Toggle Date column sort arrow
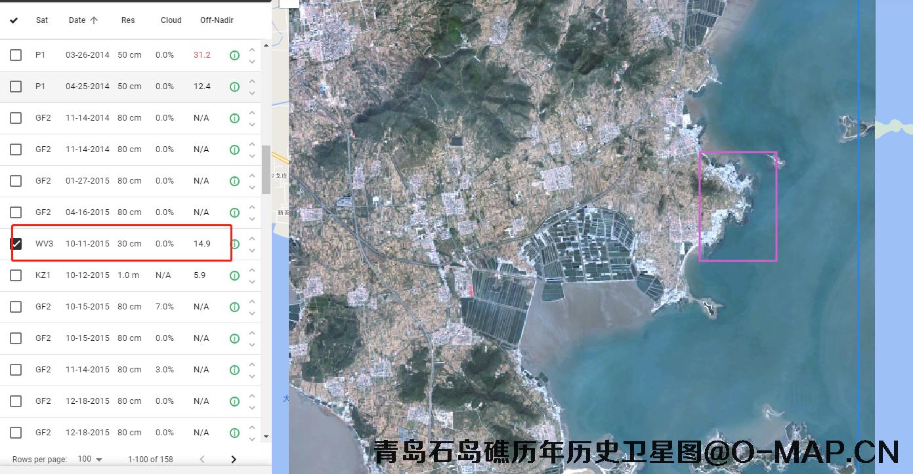 point(94,20)
